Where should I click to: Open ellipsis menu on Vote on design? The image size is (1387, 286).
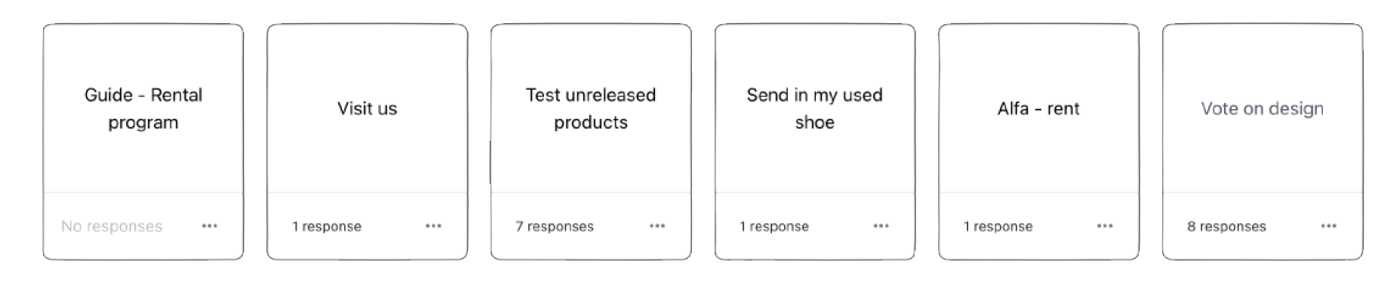1329,226
